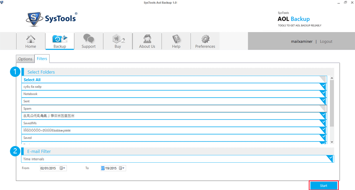Viewport: 355px width, 190px height.
Task: Select the Spam folder row text
Action: pyautogui.click(x=27, y=109)
